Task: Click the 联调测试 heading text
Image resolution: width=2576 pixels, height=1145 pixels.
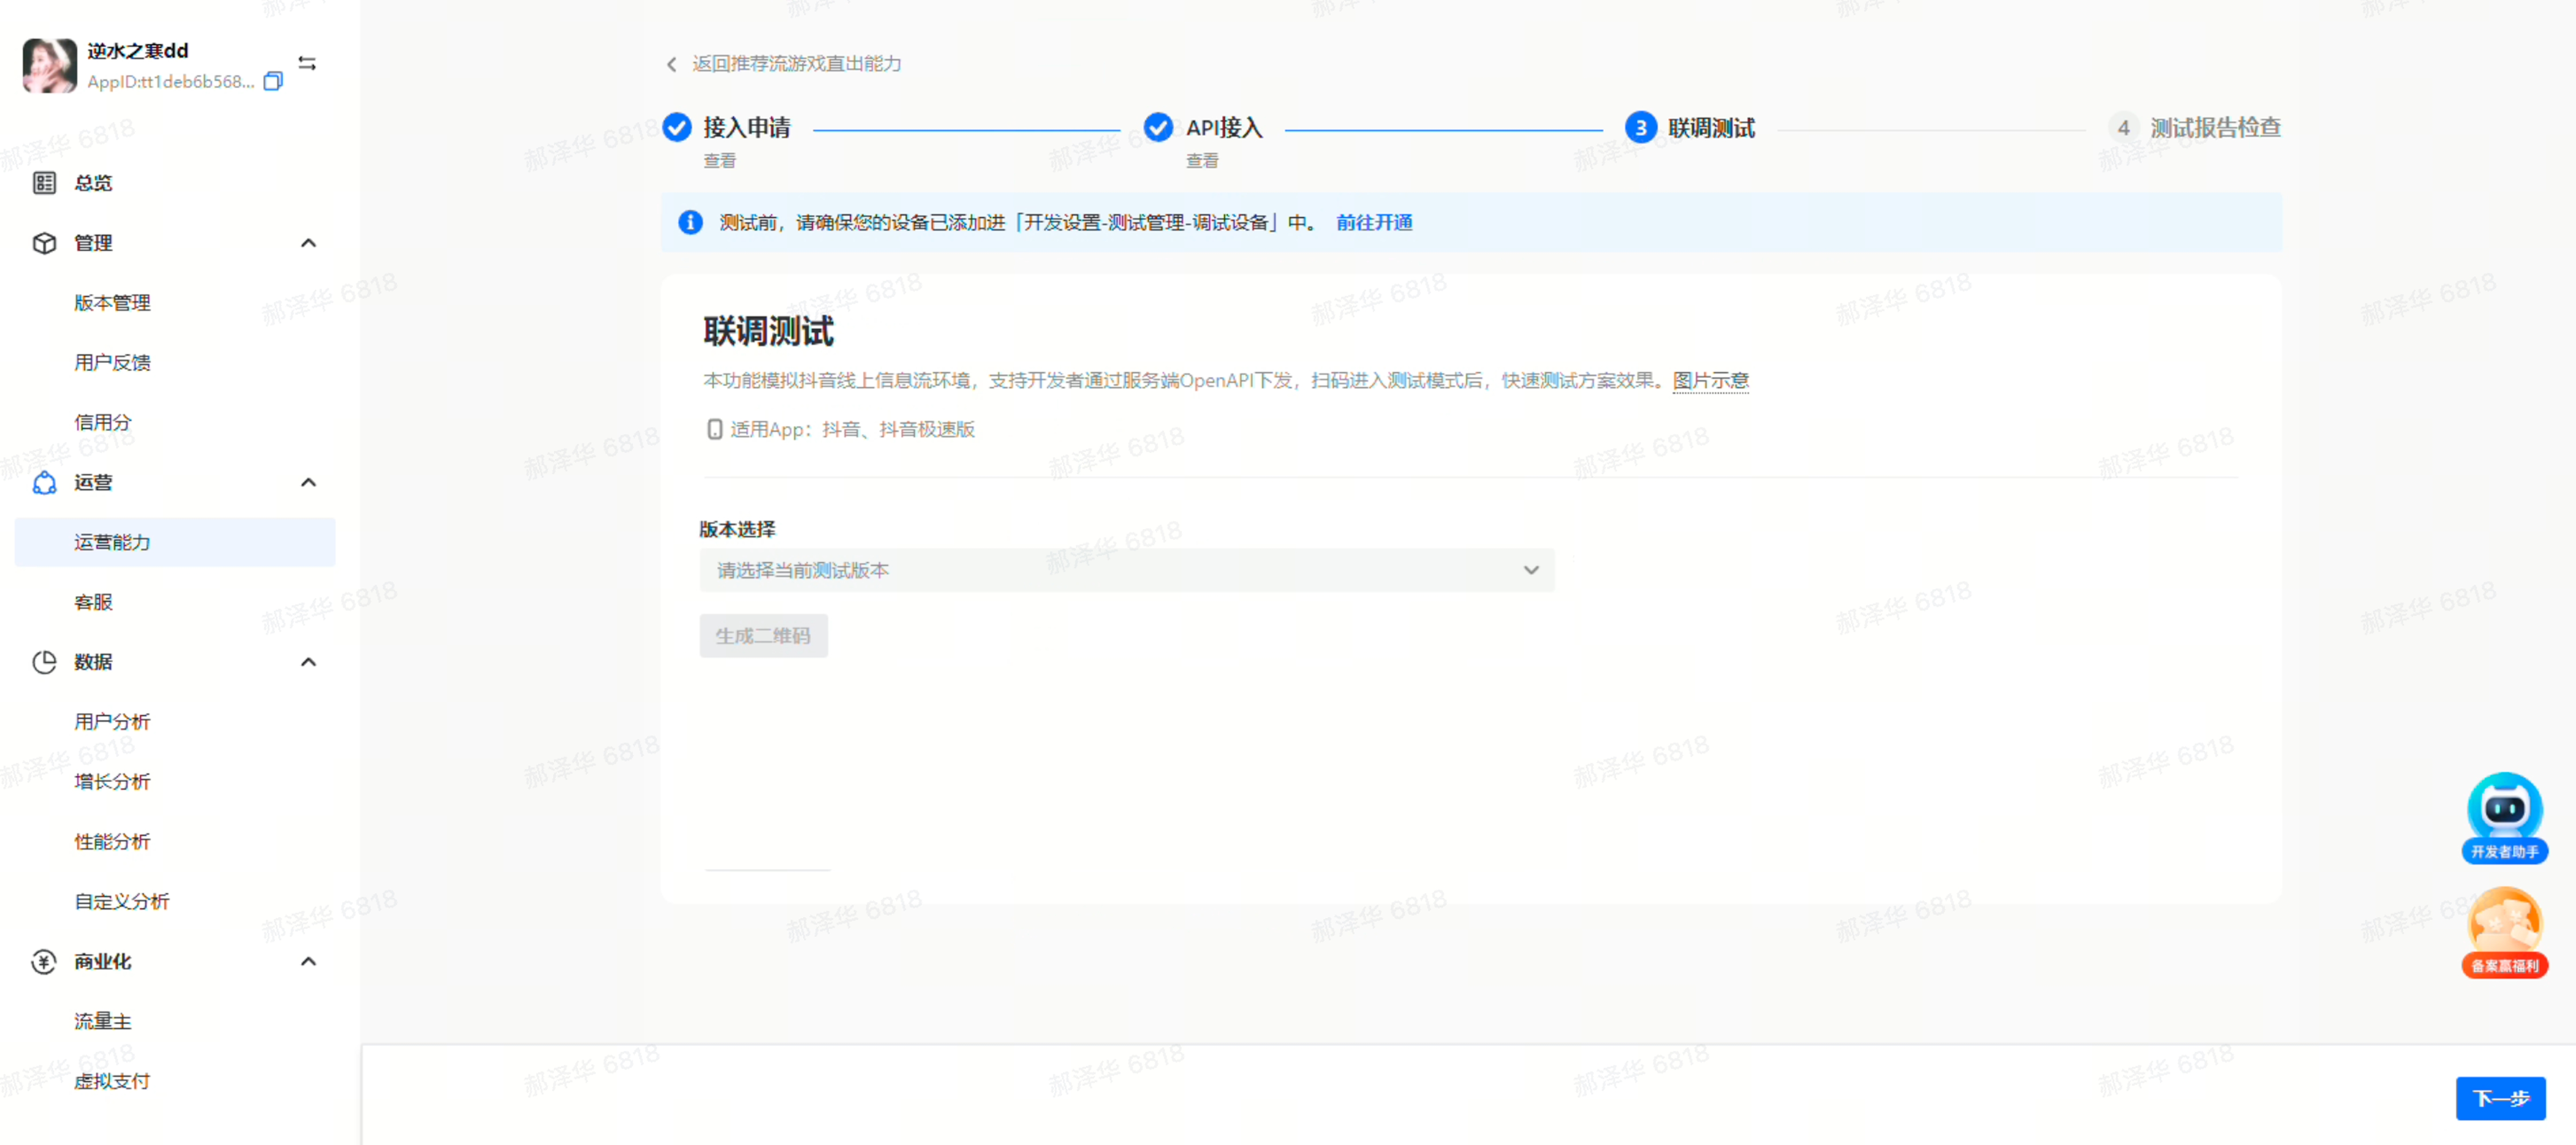Action: [x=768, y=331]
